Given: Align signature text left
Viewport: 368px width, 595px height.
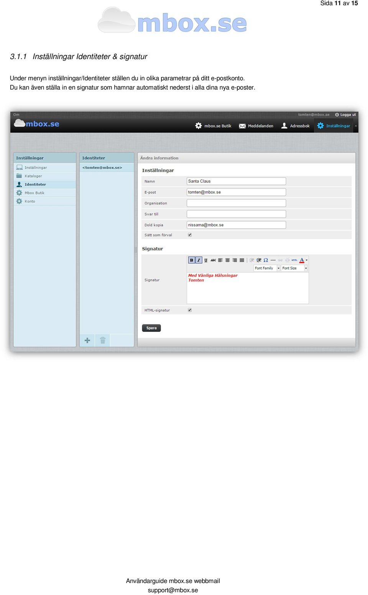Looking at the screenshot, I should pyautogui.click(x=220, y=260).
